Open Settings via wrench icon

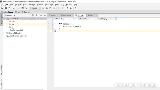coord(67,8)
